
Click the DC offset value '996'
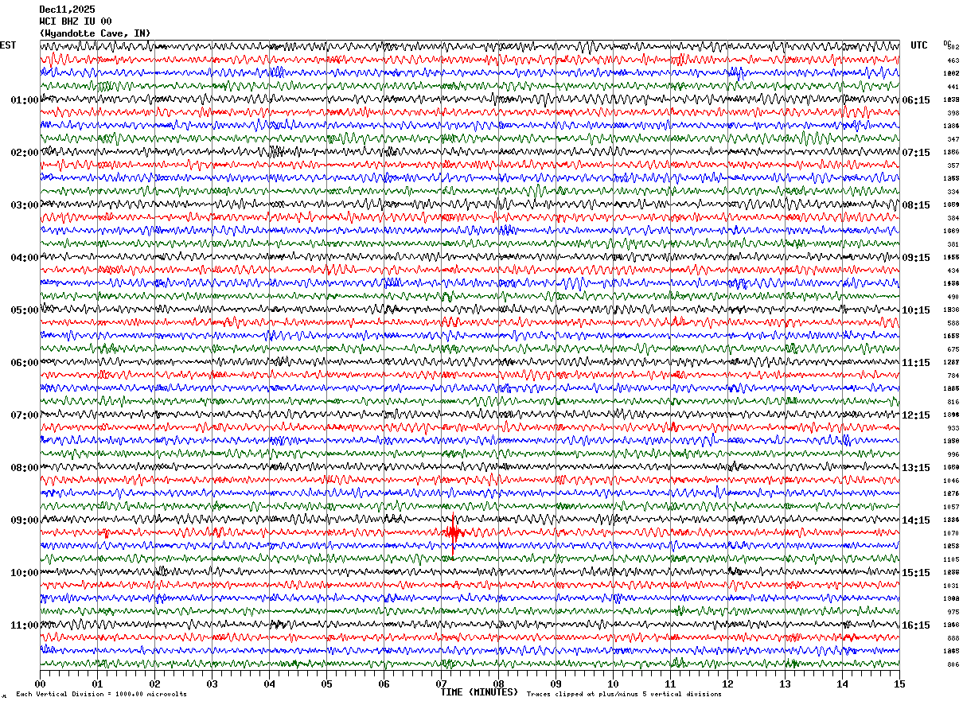tap(953, 454)
